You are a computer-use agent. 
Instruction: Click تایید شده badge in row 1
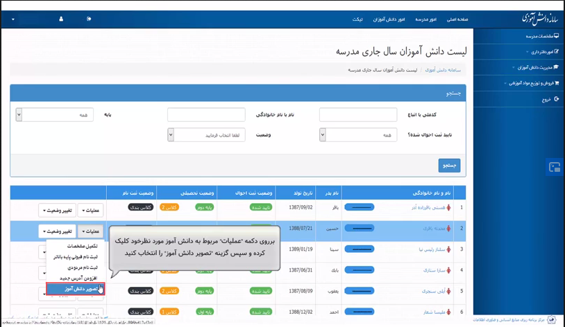261,208
